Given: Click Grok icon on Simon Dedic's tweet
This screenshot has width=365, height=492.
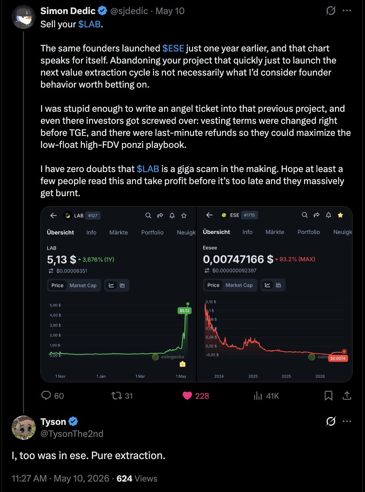Looking at the screenshot, I should [331, 11].
